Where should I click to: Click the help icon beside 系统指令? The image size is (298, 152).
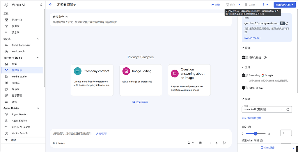(x=66, y=17)
